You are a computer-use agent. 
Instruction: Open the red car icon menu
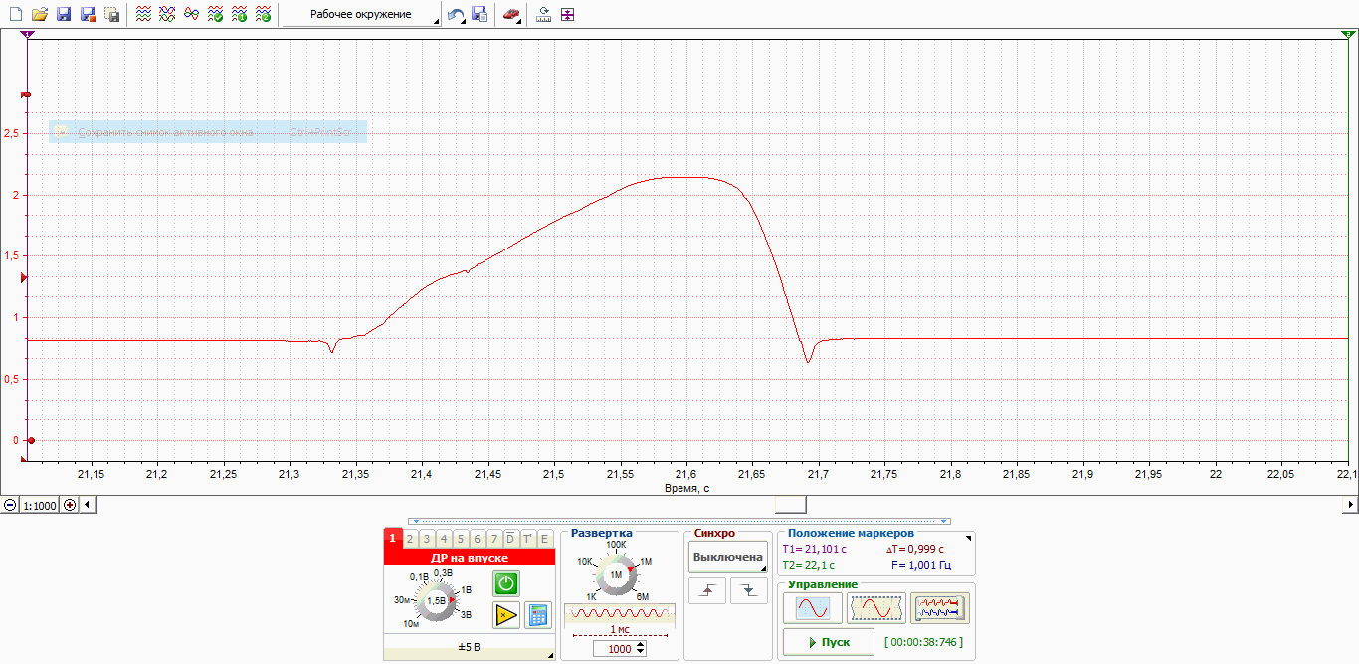(x=510, y=15)
